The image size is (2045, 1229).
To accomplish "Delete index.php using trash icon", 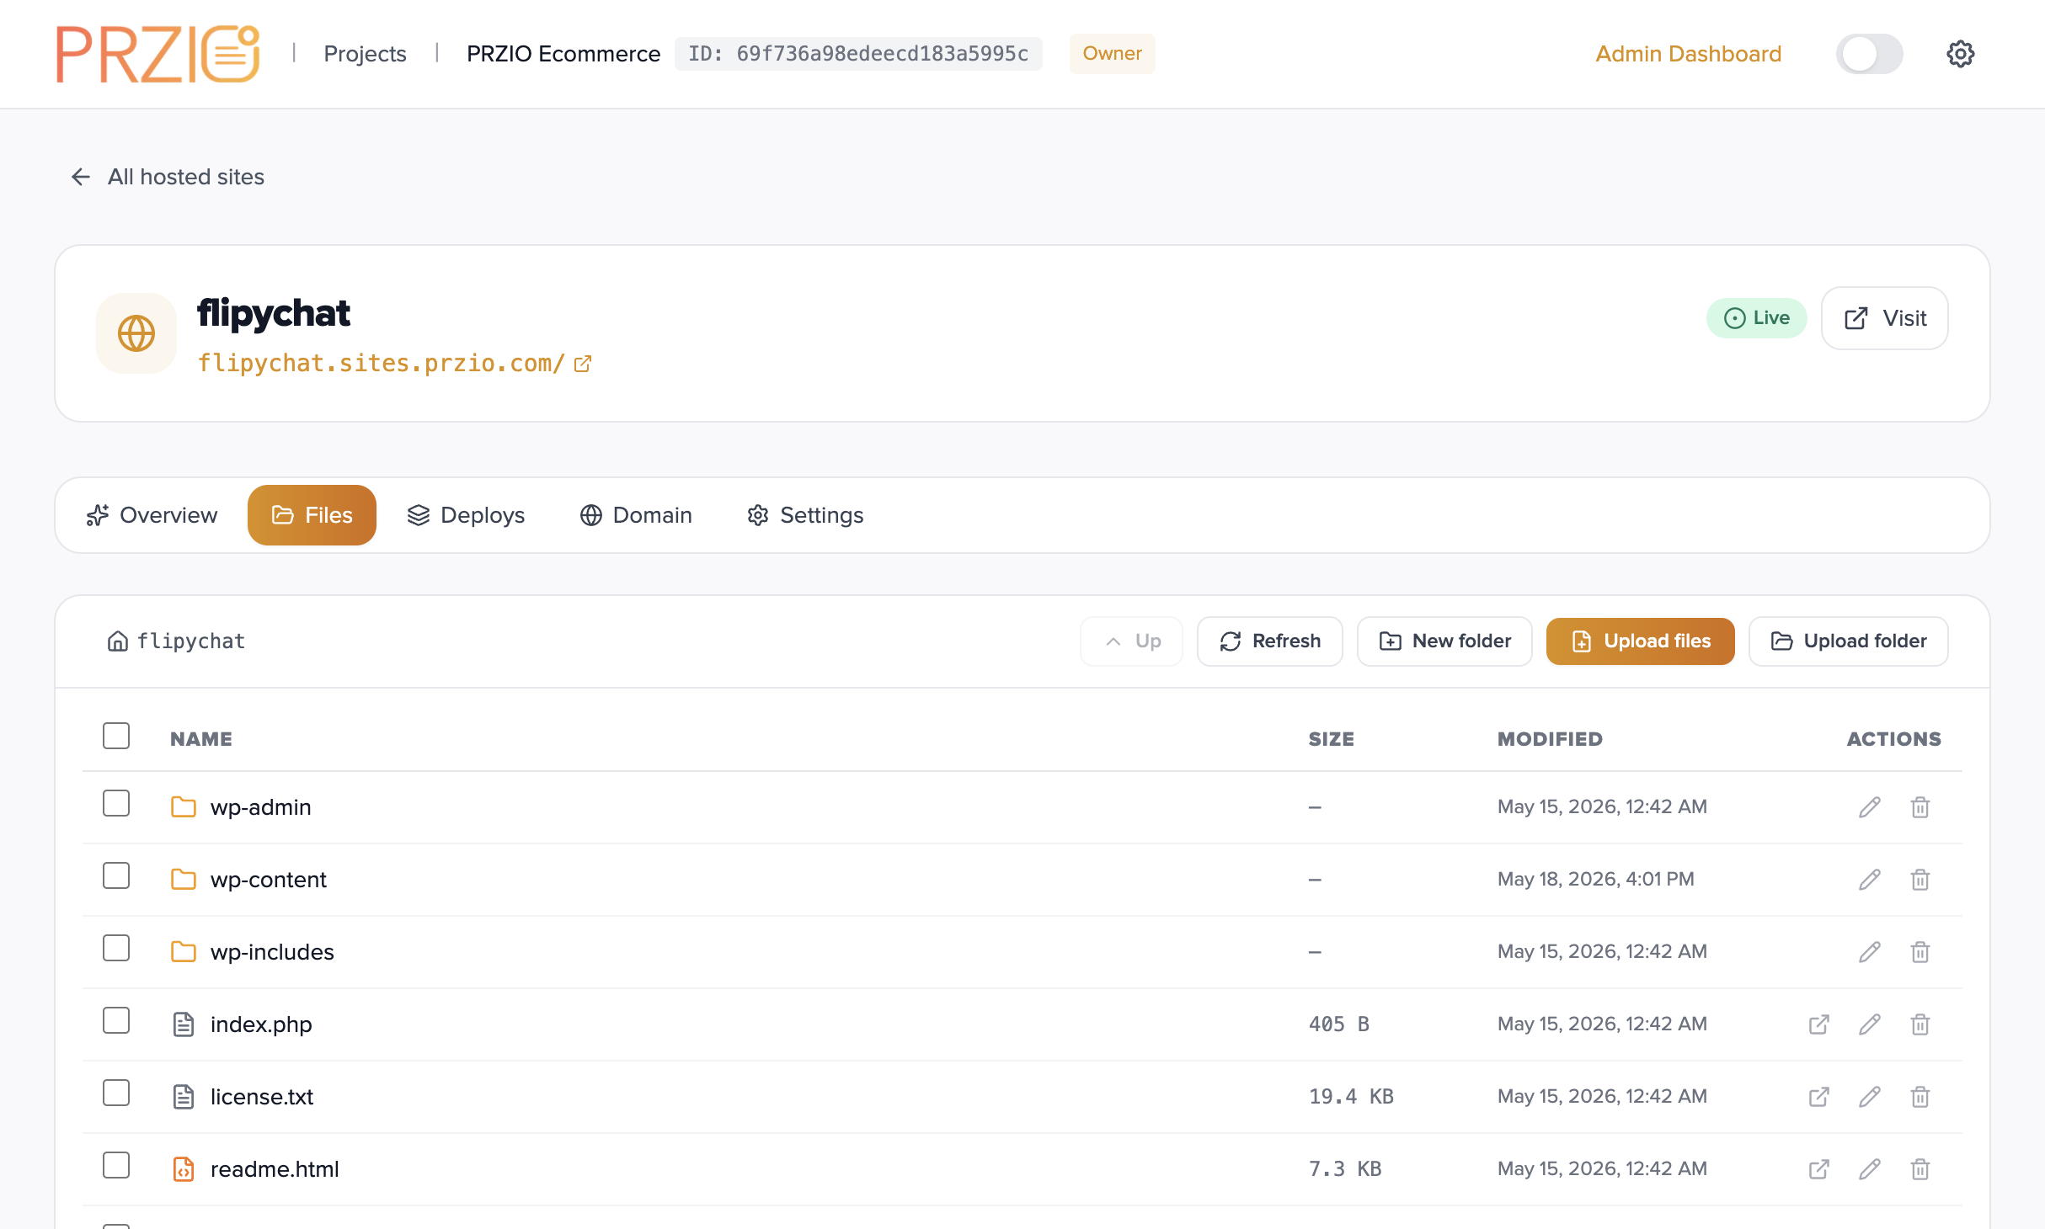I will (1920, 1024).
